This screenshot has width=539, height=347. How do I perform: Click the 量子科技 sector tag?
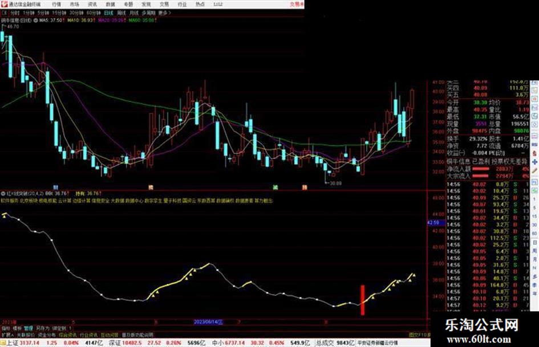pyautogui.click(x=172, y=201)
